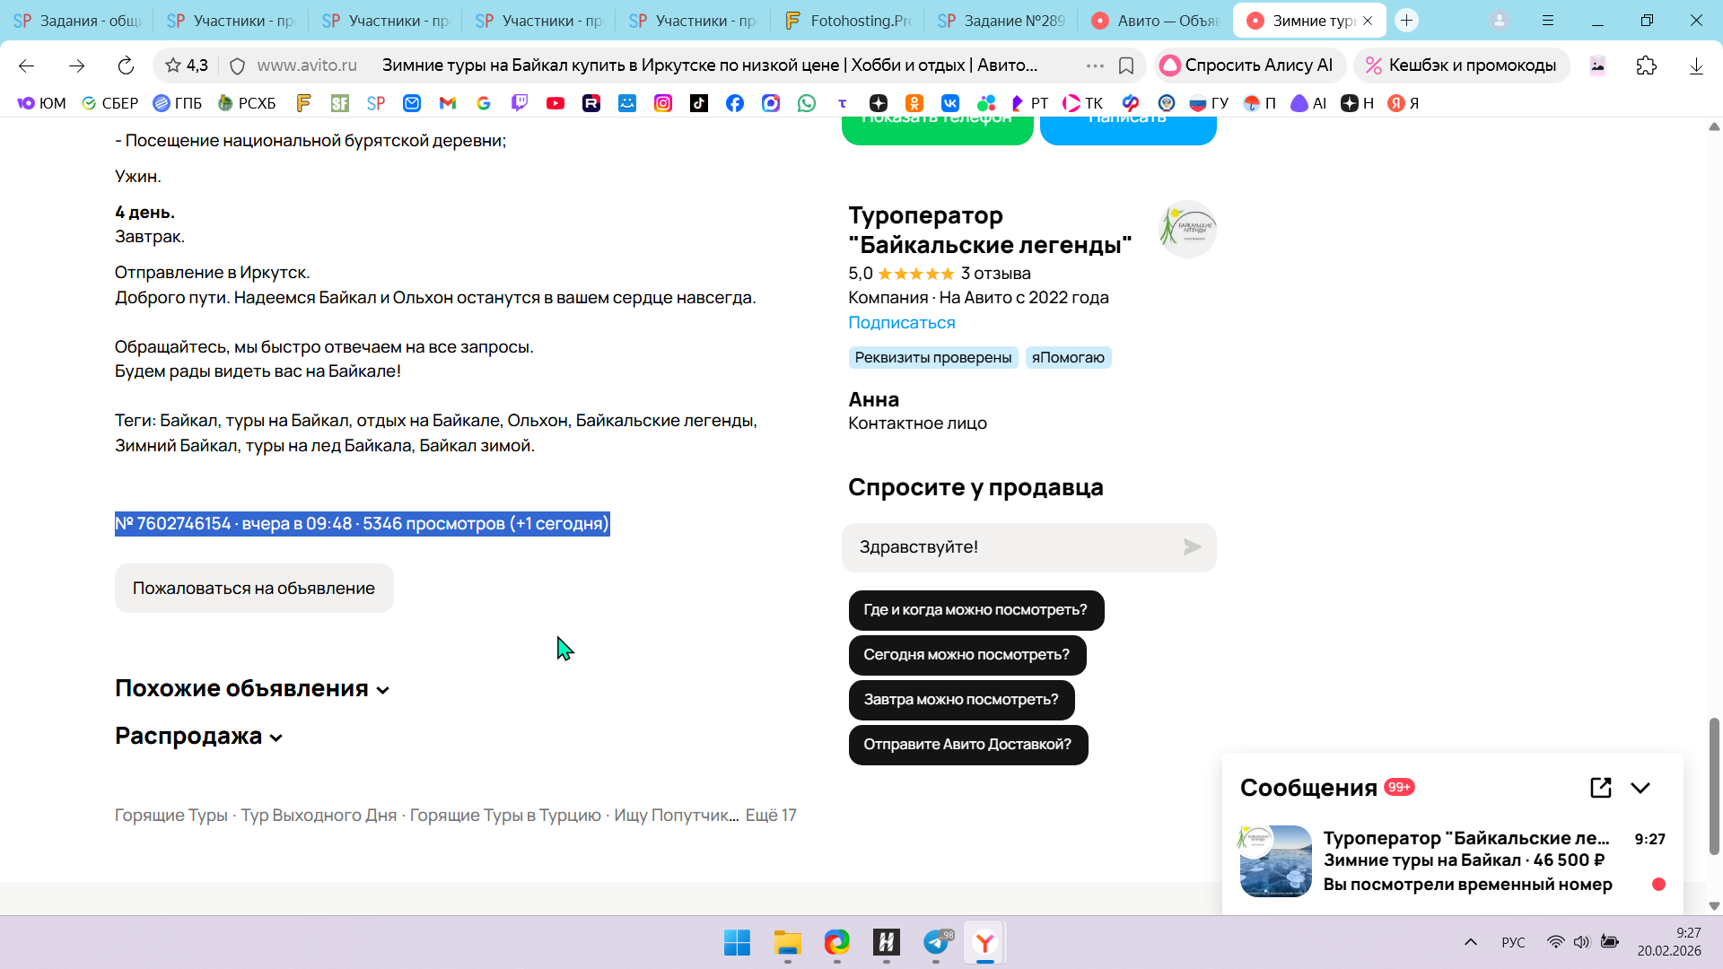Collapse the Сообщения panel chevron
This screenshot has width=1723, height=969.
click(x=1640, y=788)
